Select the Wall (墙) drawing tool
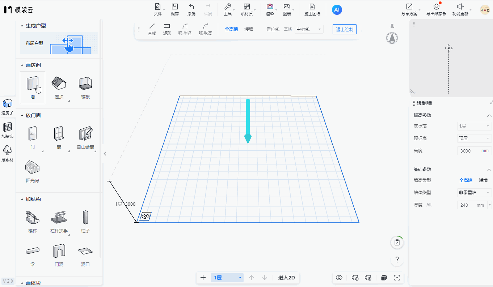 33,87
